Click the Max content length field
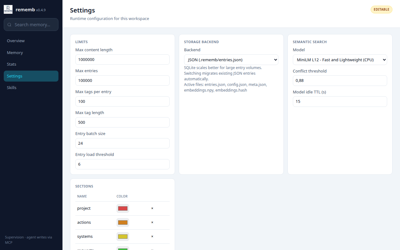 (122, 59)
